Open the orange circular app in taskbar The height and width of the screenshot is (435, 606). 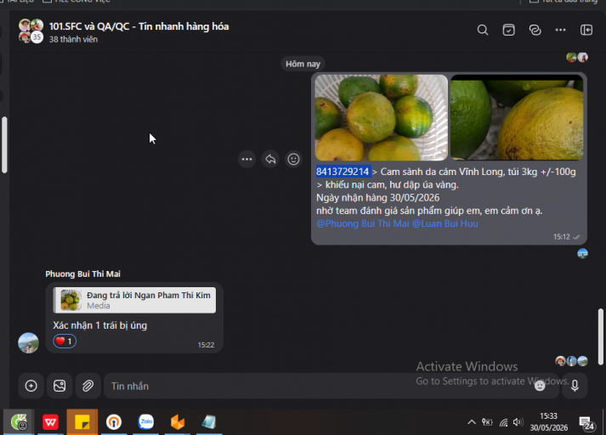click(x=114, y=422)
